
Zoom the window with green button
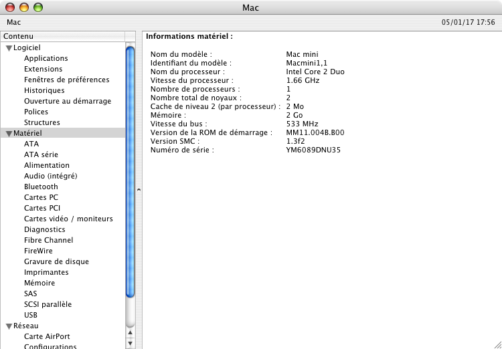tap(38, 7)
